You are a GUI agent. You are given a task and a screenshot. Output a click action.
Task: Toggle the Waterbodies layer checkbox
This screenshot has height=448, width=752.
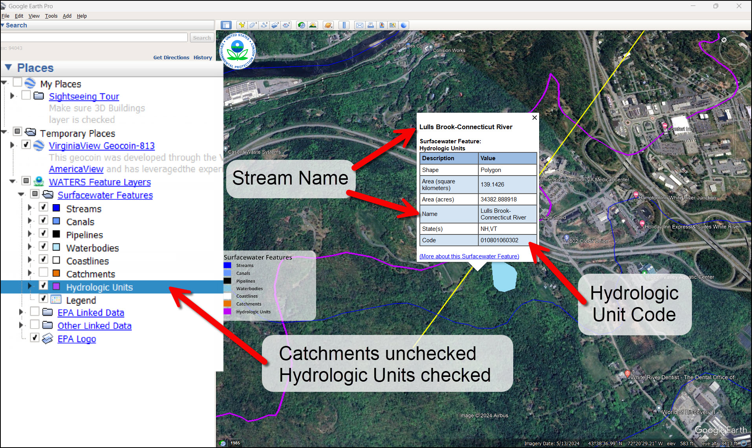coord(44,246)
